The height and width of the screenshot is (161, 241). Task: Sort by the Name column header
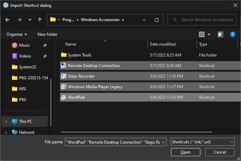pos(71,44)
